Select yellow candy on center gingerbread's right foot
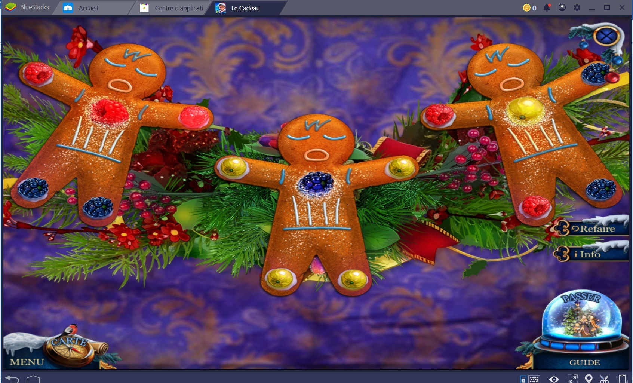Image resolution: width=633 pixels, height=383 pixels. [x=353, y=280]
